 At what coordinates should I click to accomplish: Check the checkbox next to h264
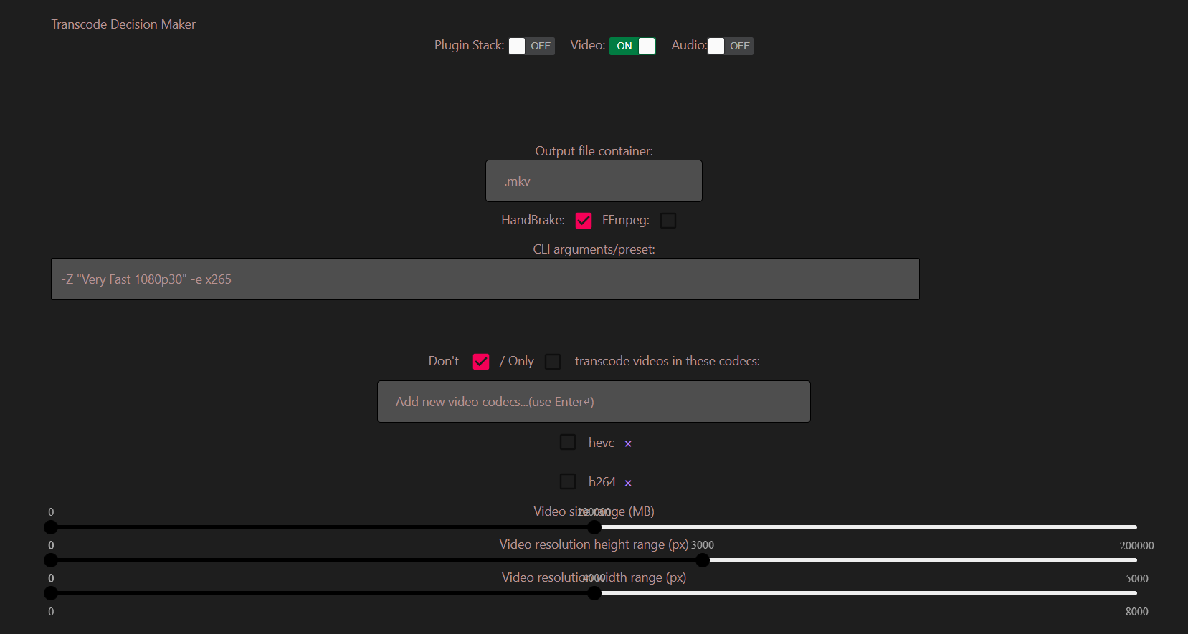[568, 481]
